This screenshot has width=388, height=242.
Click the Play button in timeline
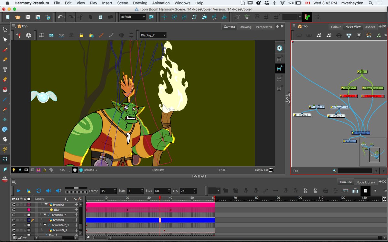click(18, 191)
